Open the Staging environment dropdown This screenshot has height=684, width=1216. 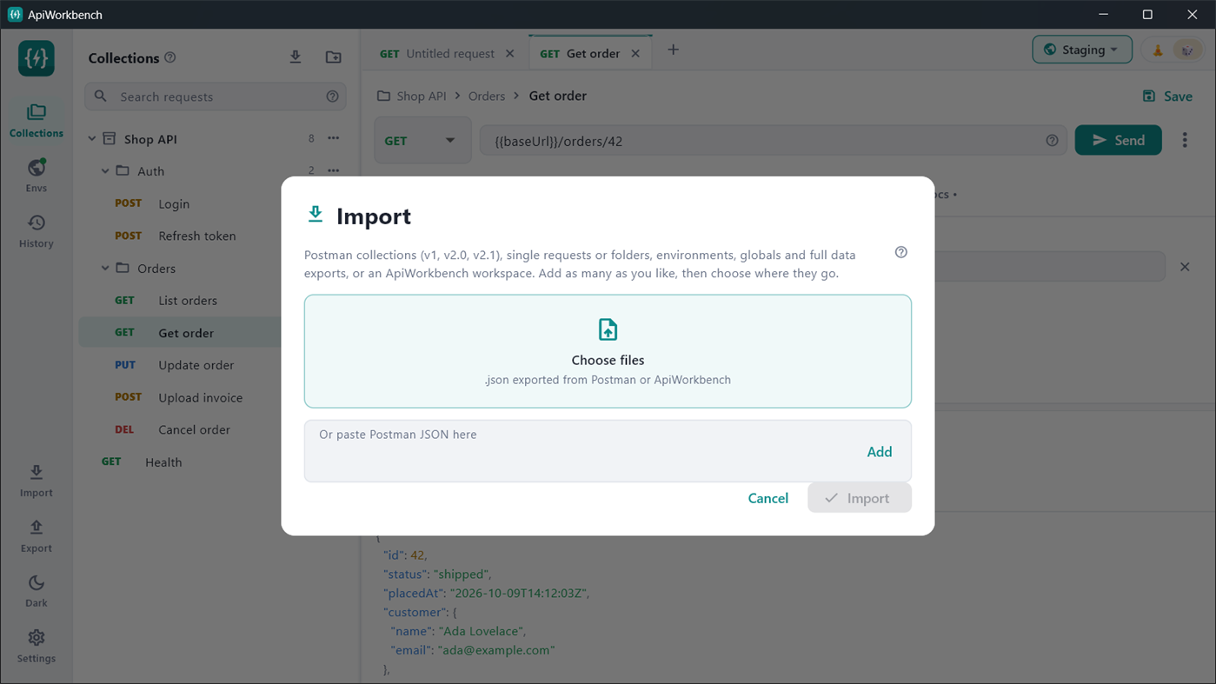click(1082, 50)
